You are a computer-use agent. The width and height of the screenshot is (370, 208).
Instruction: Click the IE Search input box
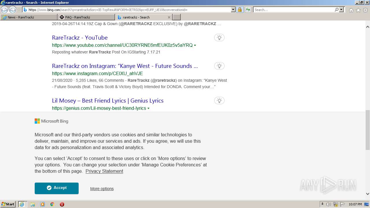point(293,10)
